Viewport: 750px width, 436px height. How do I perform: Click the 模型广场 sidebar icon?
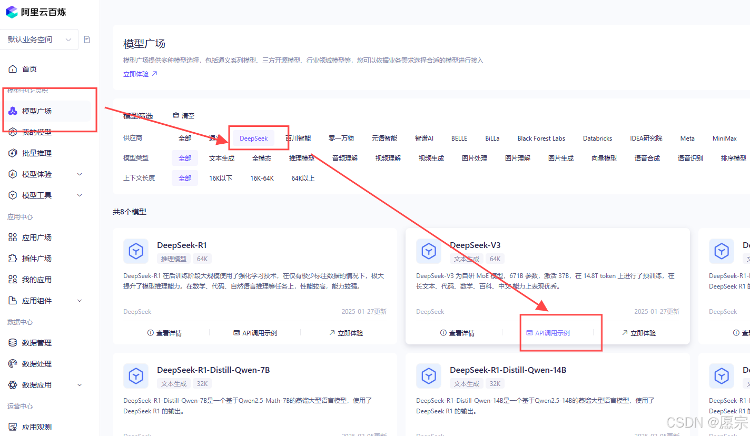[13, 111]
